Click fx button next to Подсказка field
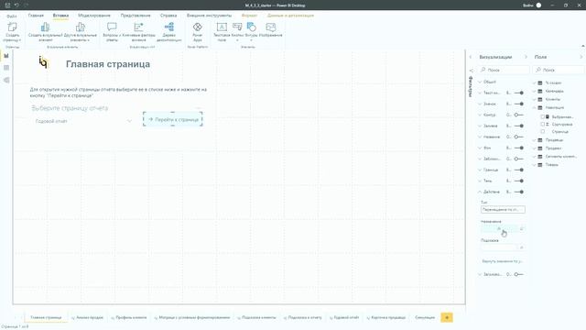586x330 pixels. coord(522,247)
